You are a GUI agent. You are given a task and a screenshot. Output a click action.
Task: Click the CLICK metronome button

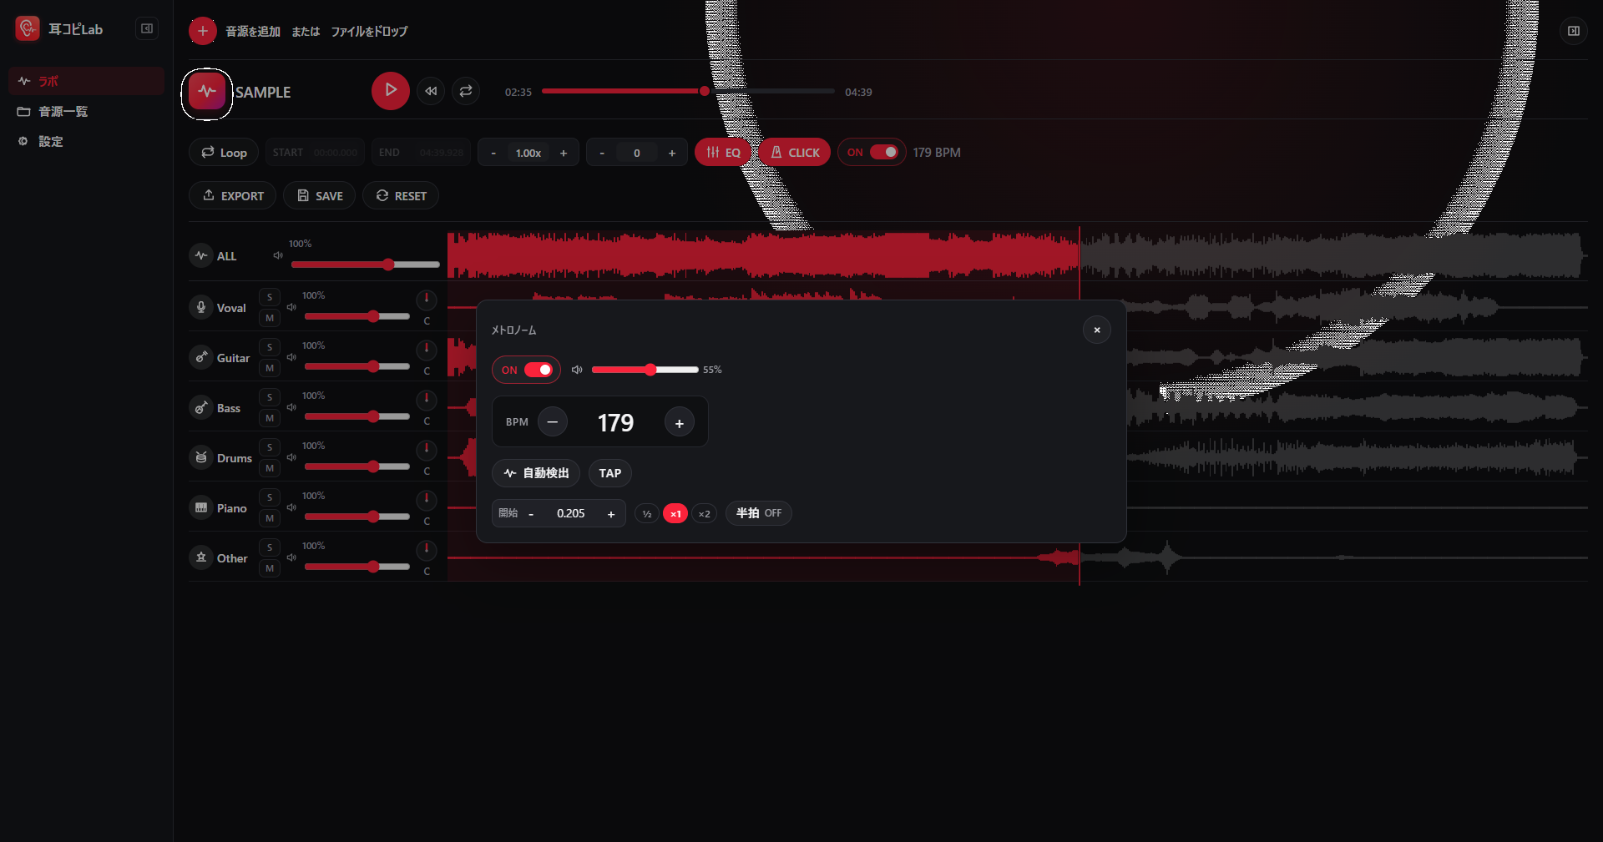click(795, 153)
